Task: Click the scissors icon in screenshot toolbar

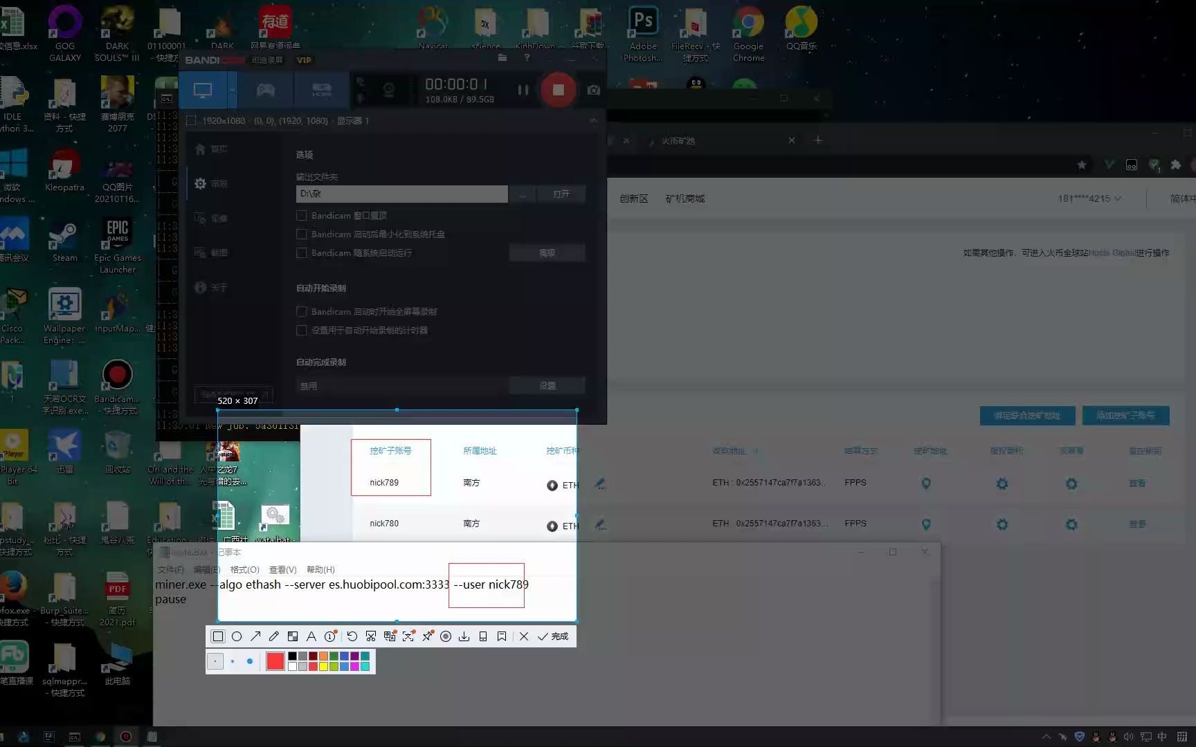Action: tap(371, 636)
